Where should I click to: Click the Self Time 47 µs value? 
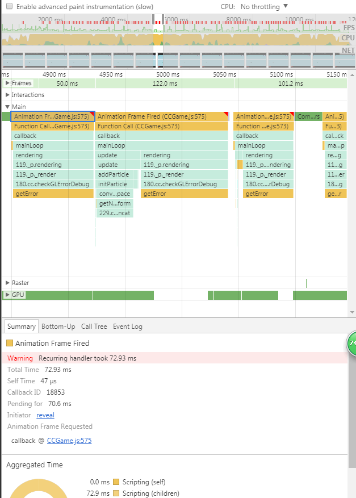coord(48,381)
